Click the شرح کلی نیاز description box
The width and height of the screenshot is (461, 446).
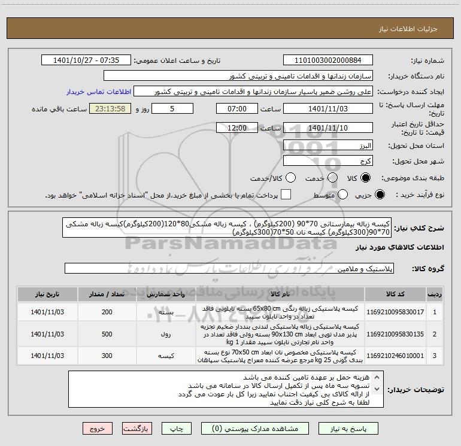click(x=227, y=228)
